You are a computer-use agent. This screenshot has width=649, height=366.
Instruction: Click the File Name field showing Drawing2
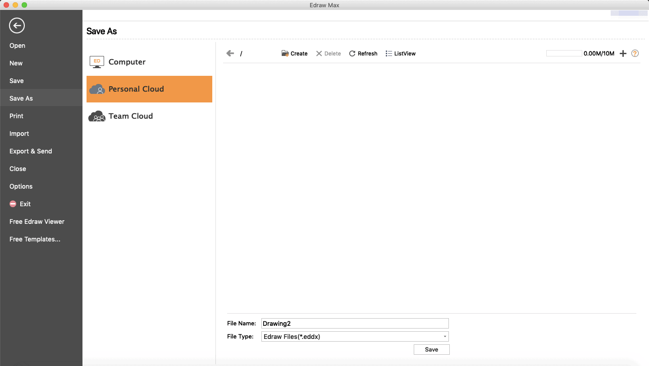pos(355,323)
